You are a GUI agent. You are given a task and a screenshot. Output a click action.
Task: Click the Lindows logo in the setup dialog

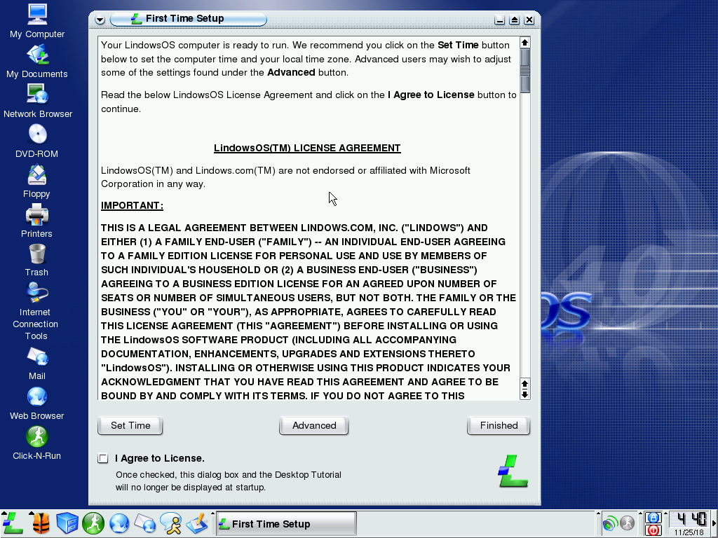pos(513,471)
